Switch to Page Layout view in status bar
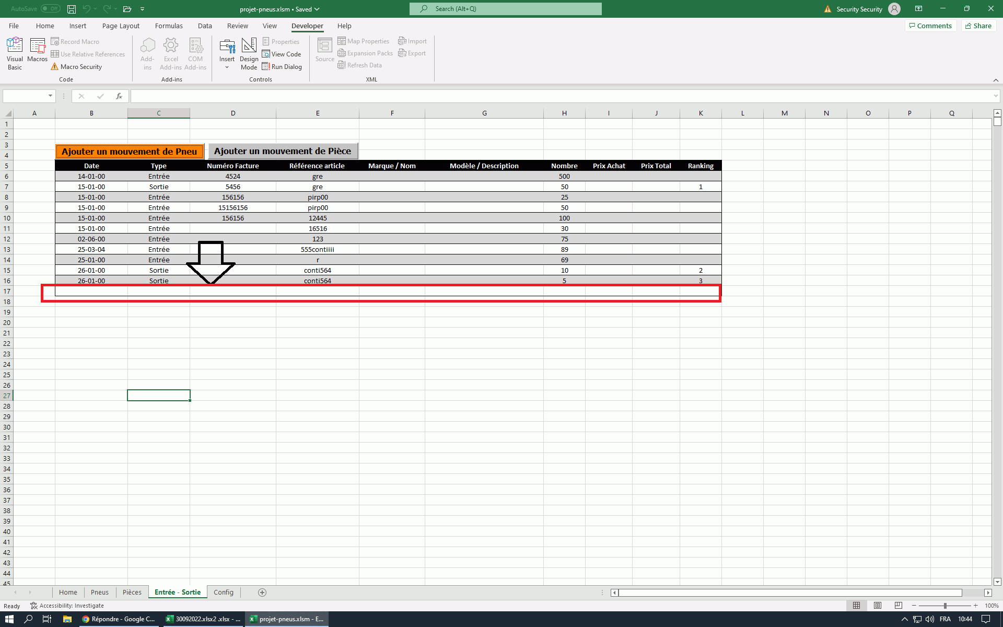1003x627 pixels. (x=878, y=606)
